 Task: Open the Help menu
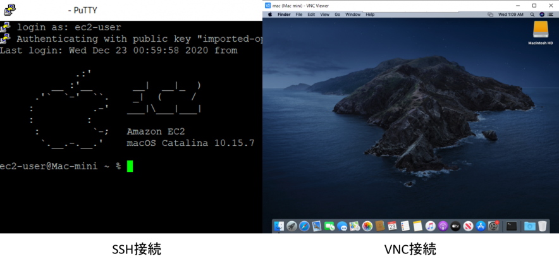click(370, 14)
